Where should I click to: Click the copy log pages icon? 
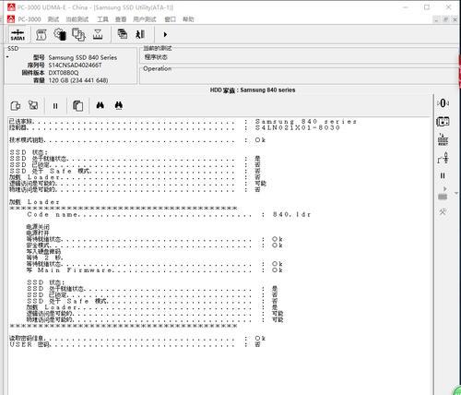click(78, 106)
